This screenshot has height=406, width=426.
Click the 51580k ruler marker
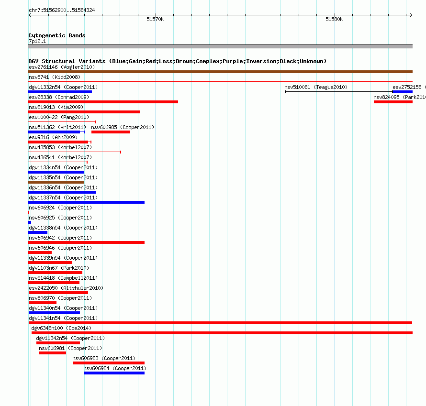click(x=334, y=19)
